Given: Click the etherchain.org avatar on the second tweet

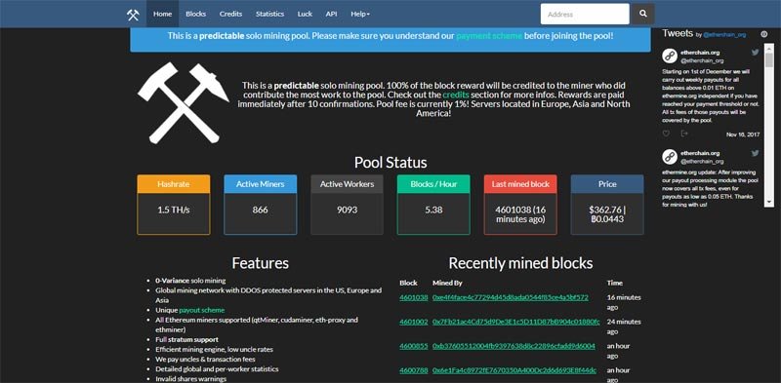Looking at the screenshot, I should coord(670,157).
